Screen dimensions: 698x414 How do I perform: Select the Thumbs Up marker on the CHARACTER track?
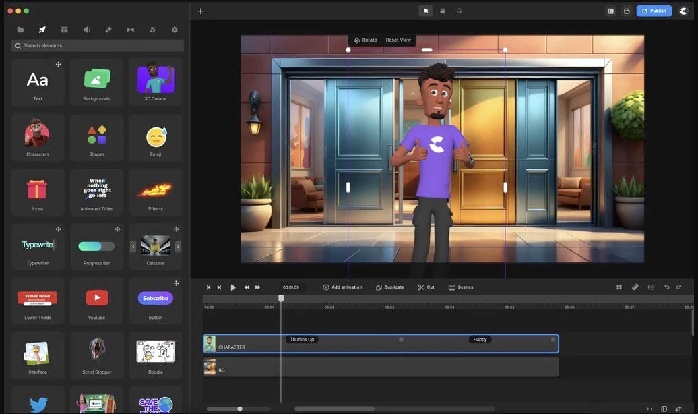coord(302,339)
